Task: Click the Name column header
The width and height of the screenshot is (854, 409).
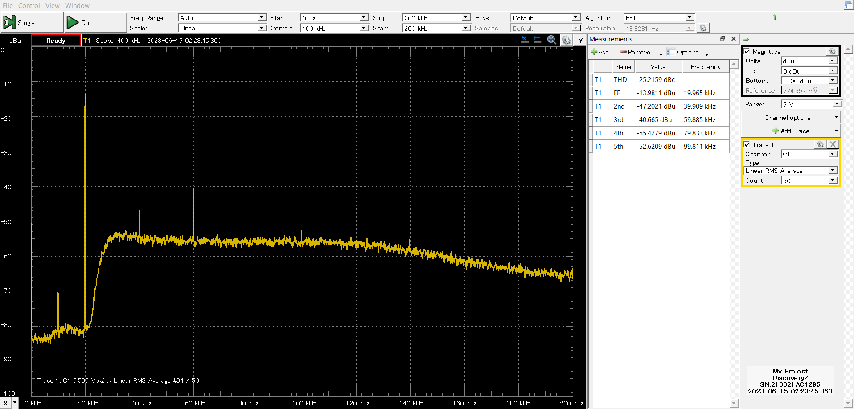Action: point(623,67)
